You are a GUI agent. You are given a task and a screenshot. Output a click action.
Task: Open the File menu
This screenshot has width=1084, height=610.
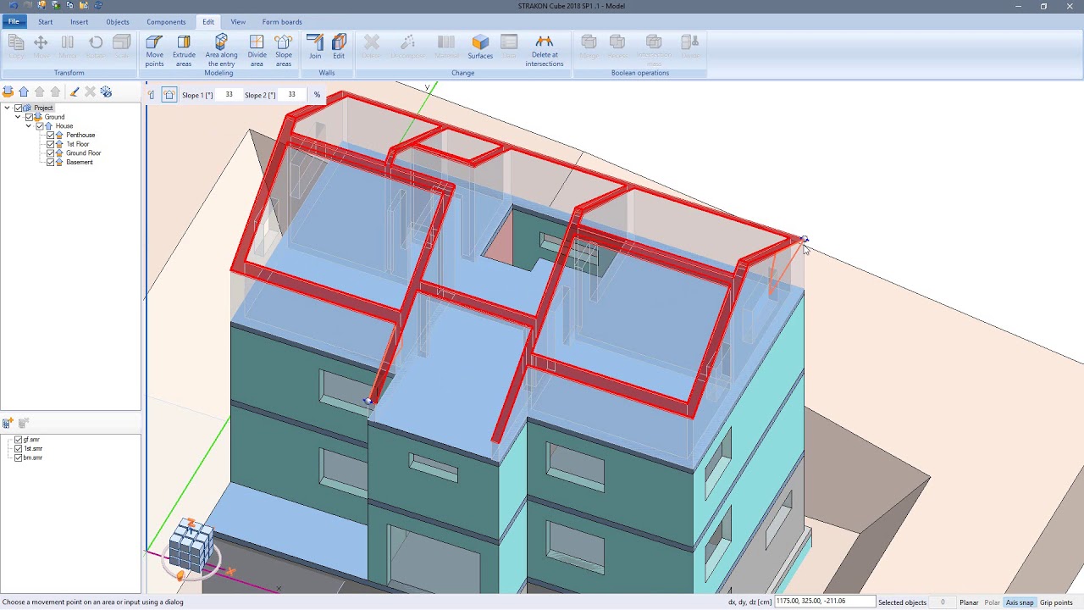click(14, 22)
